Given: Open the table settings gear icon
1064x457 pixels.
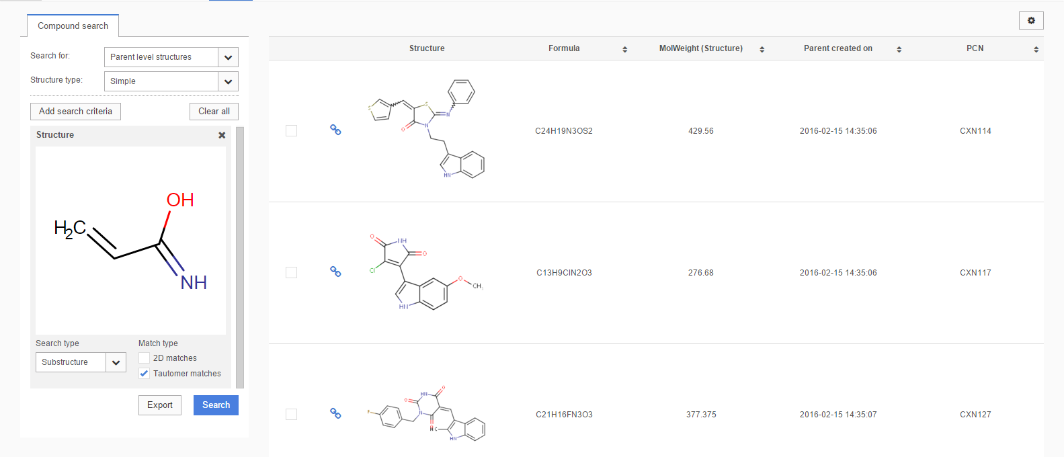Looking at the screenshot, I should point(1031,21).
